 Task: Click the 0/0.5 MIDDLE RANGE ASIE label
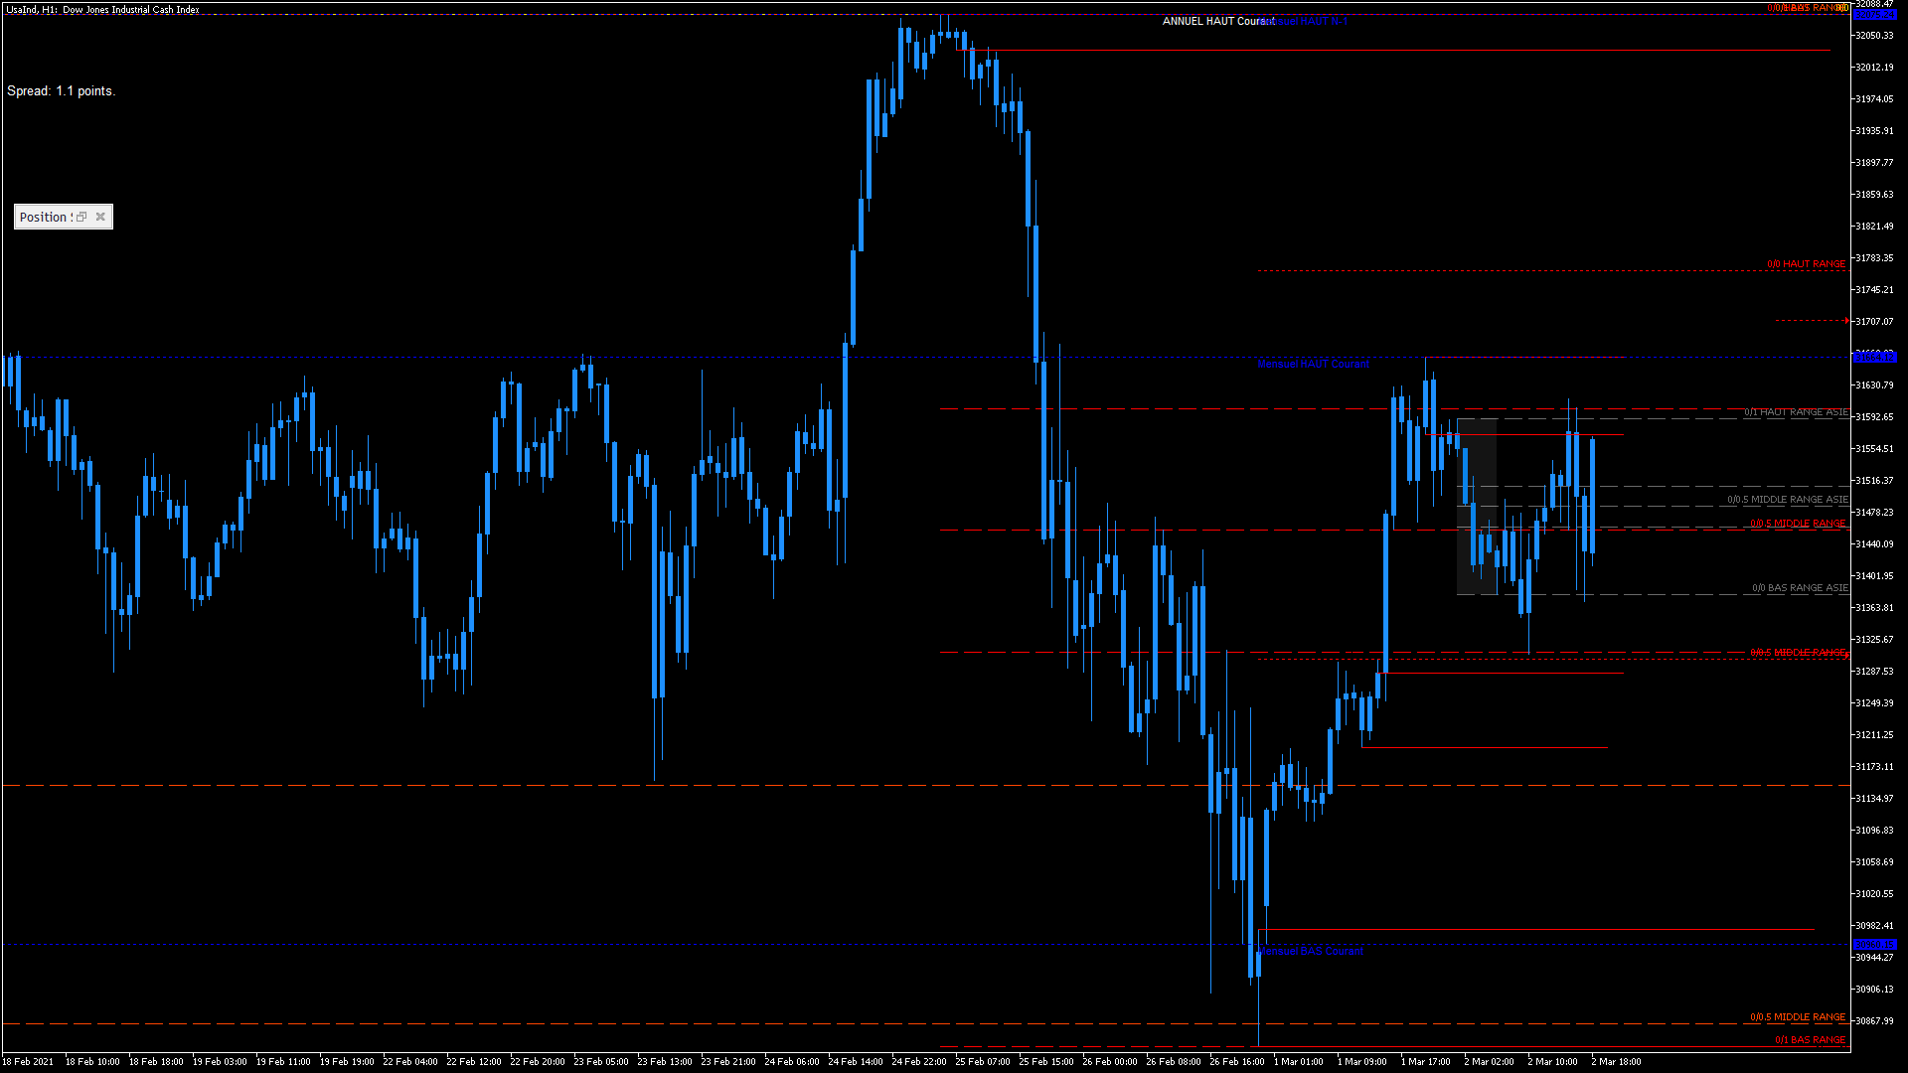click(x=1787, y=500)
